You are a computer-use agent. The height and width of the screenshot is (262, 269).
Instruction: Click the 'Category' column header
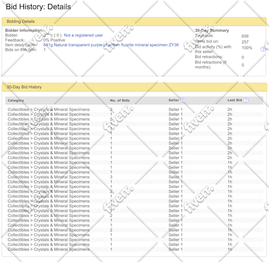16,100
